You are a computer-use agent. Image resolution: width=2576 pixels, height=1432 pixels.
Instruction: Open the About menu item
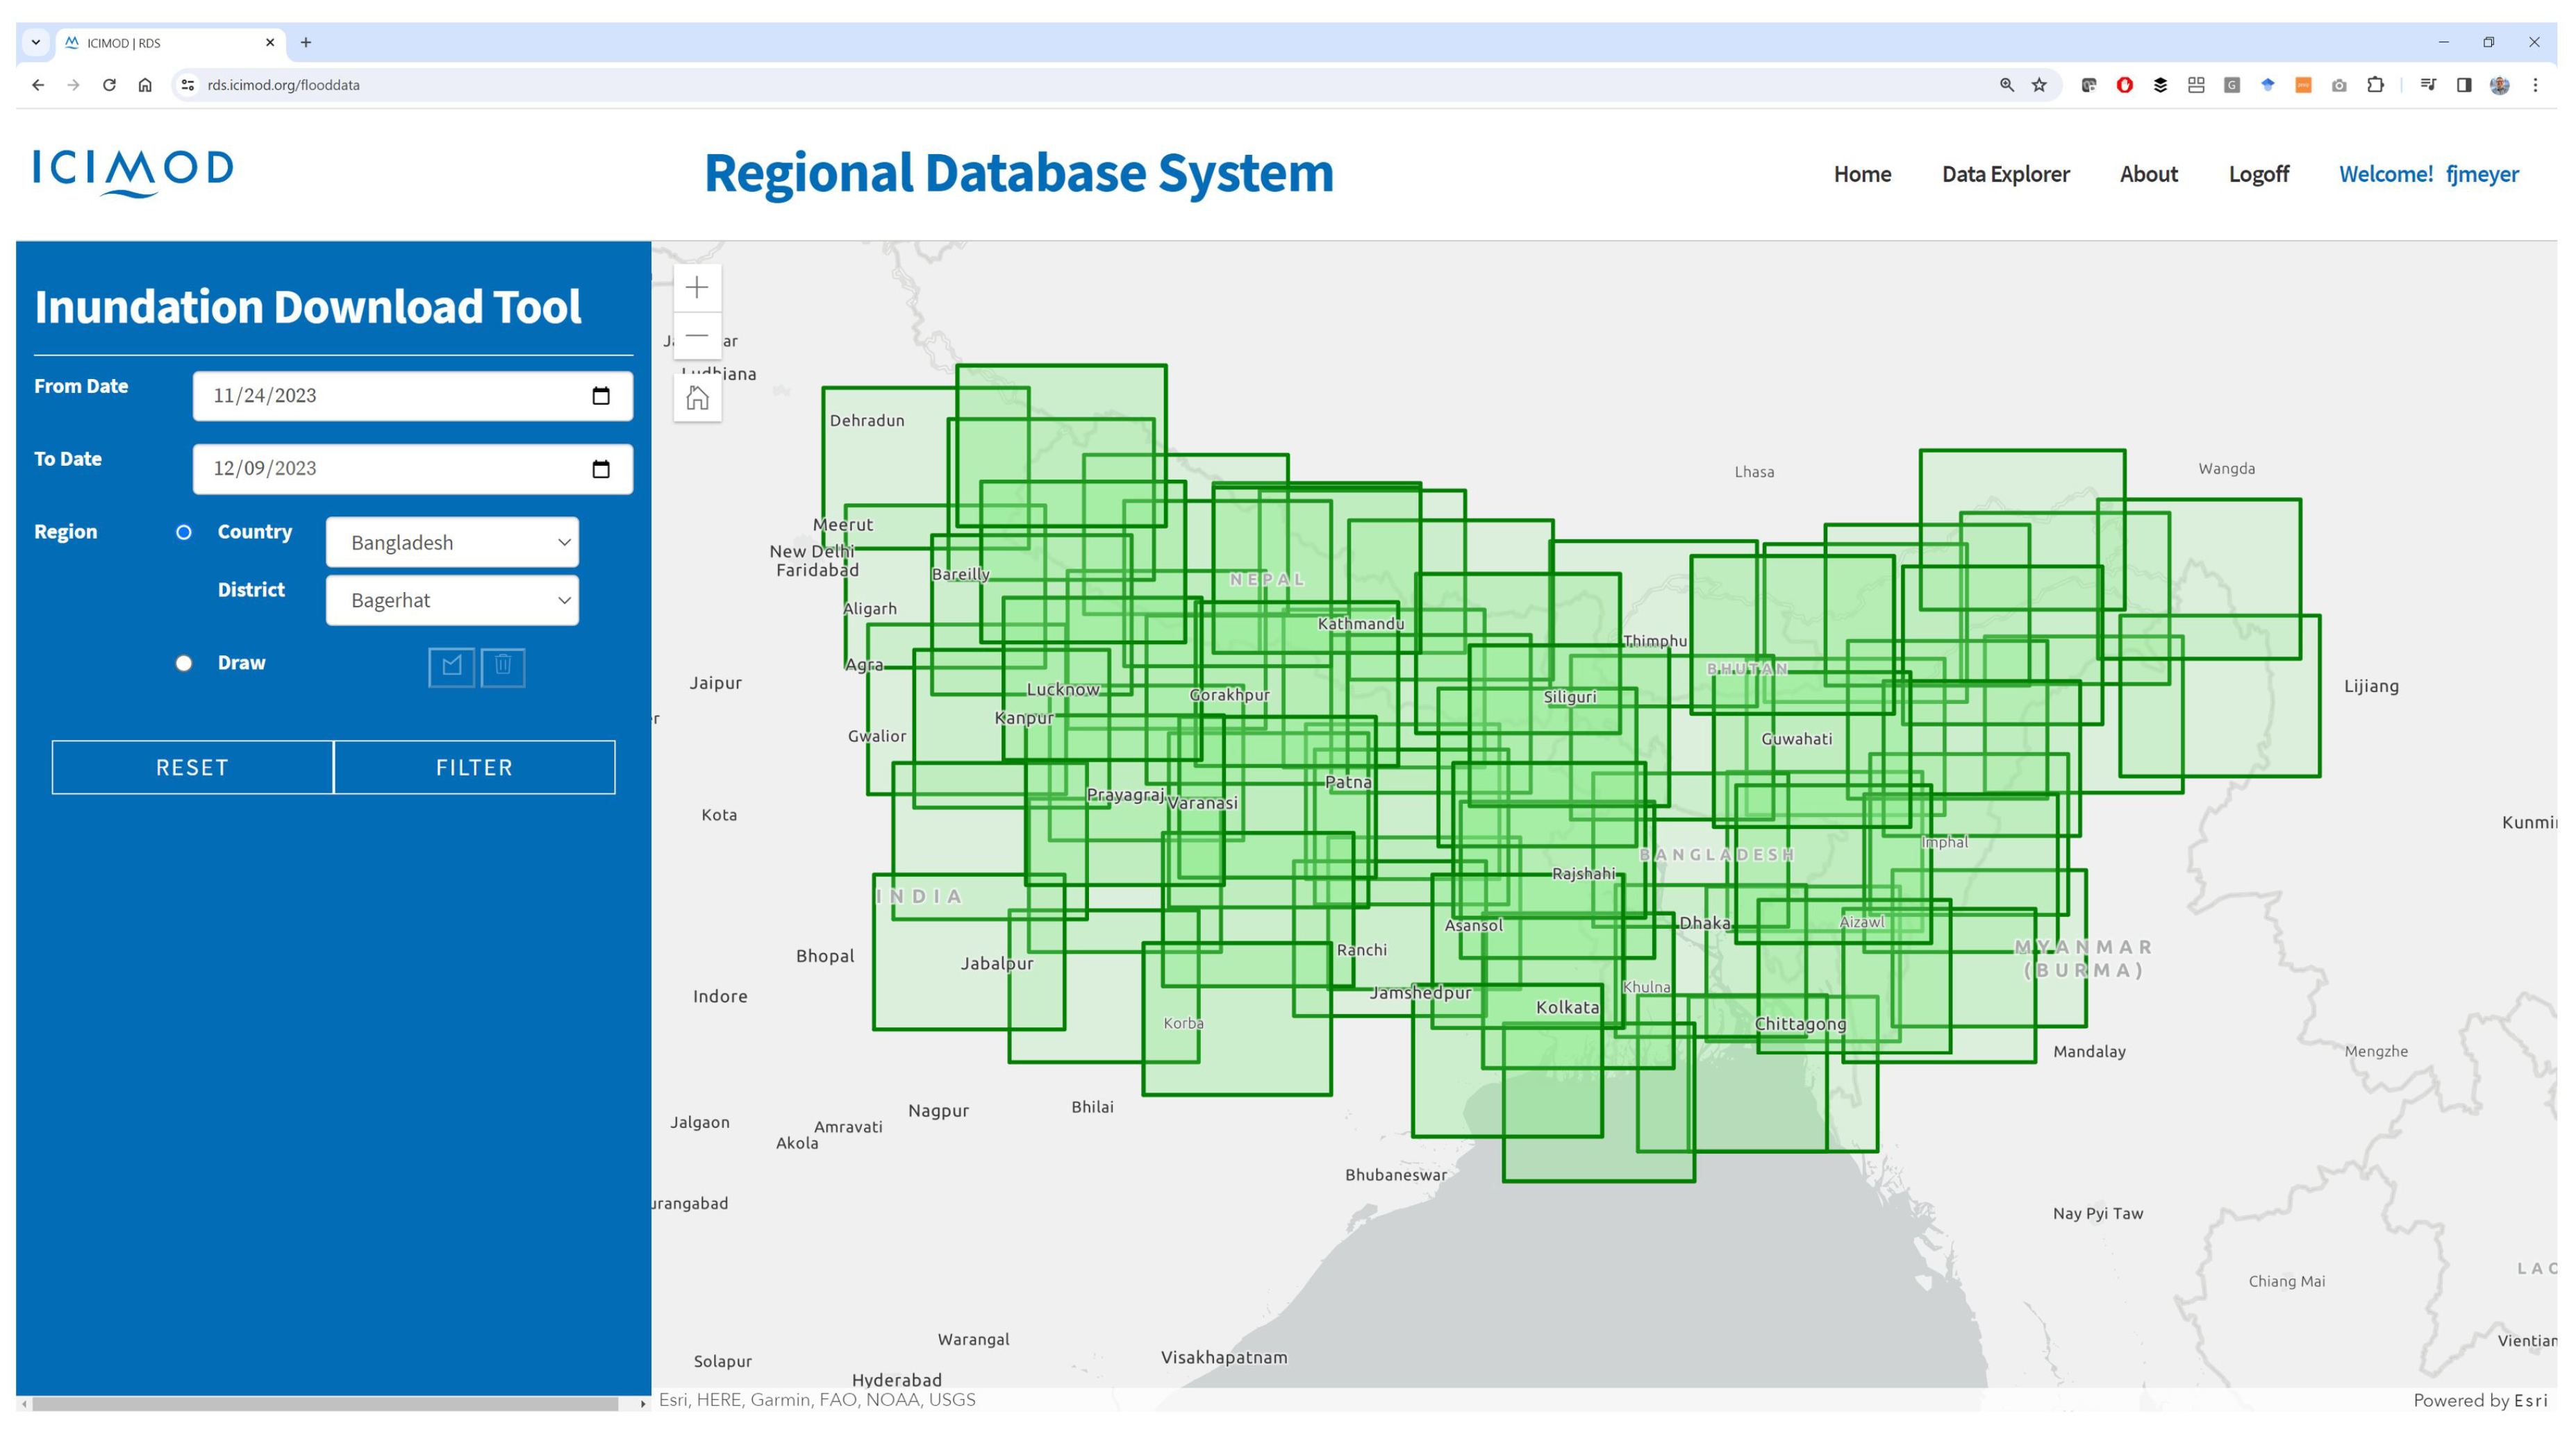coord(2148,174)
